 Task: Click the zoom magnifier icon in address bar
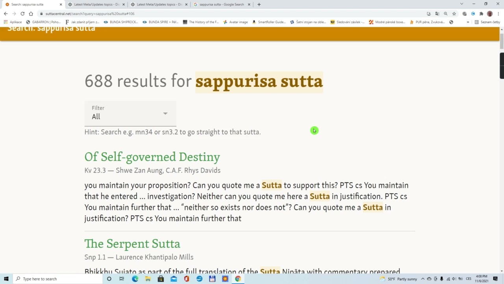point(446,14)
